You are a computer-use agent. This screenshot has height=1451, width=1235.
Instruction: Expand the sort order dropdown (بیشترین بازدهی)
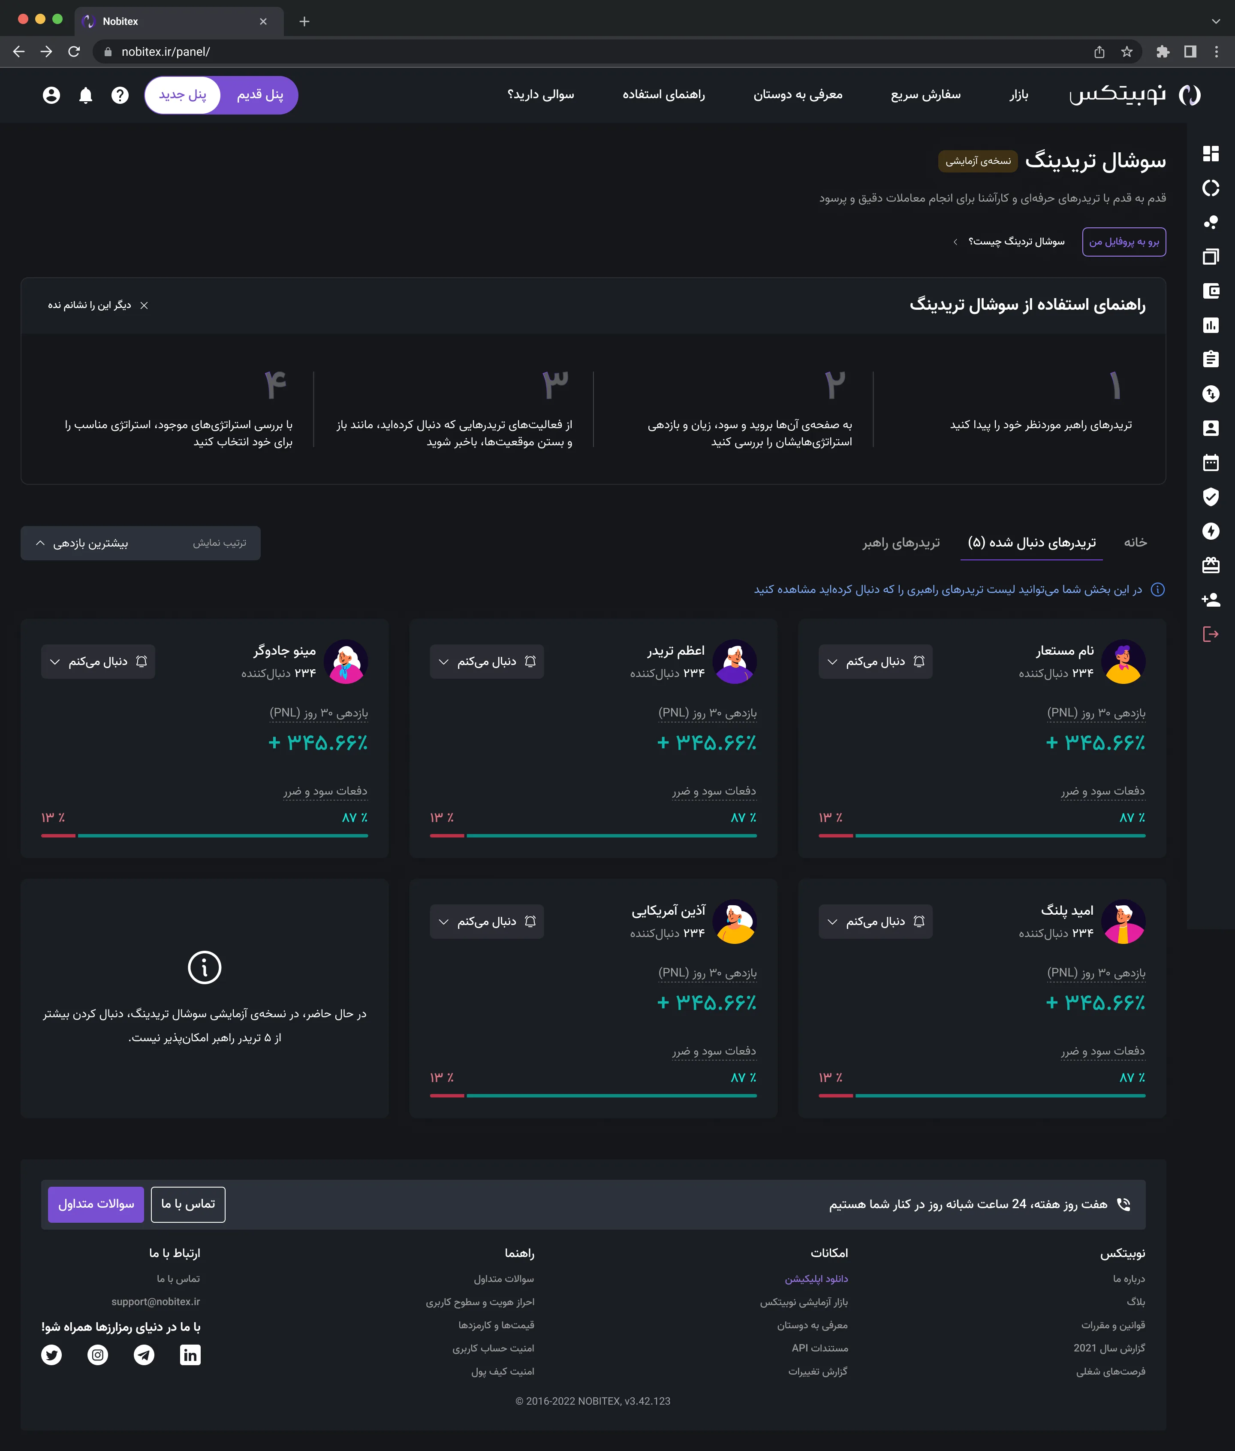pyautogui.click(x=141, y=543)
